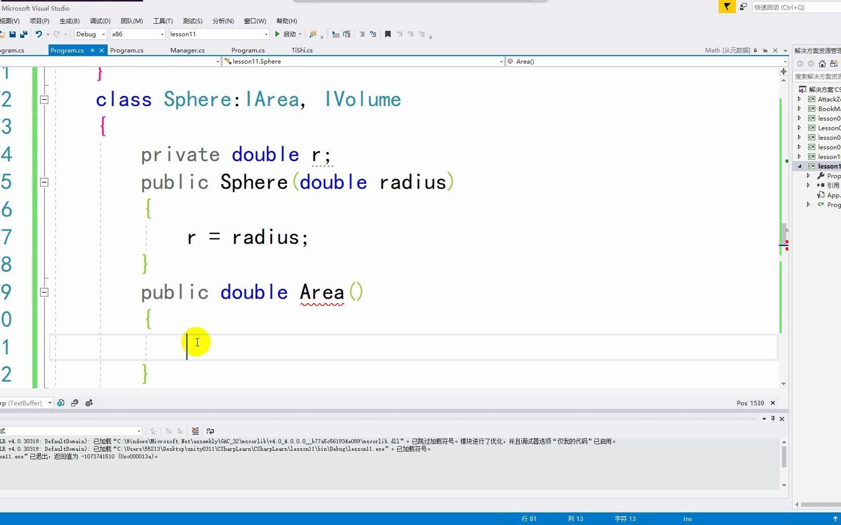Close the Pos 1539 info bar

[772, 403]
